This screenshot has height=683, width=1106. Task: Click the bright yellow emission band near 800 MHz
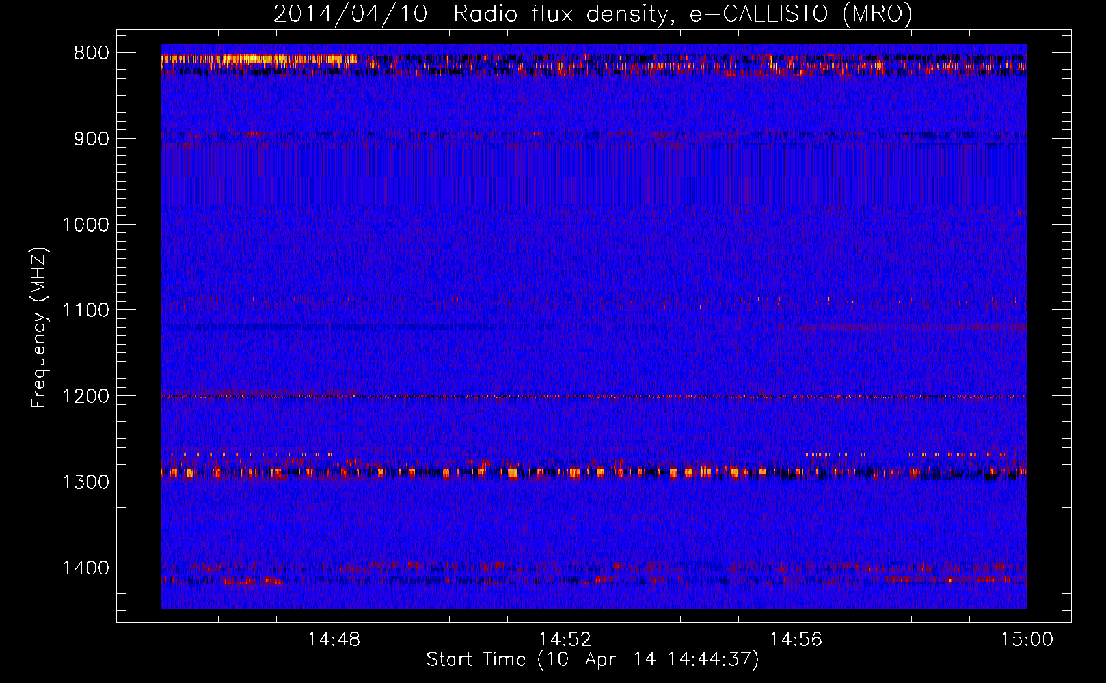point(260,59)
